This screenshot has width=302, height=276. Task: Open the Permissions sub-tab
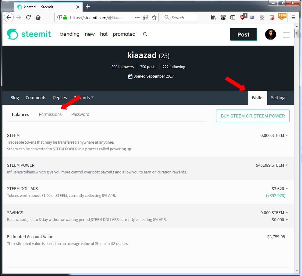[x=50, y=114]
